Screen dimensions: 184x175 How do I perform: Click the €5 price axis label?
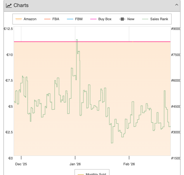click(x=10, y=107)
